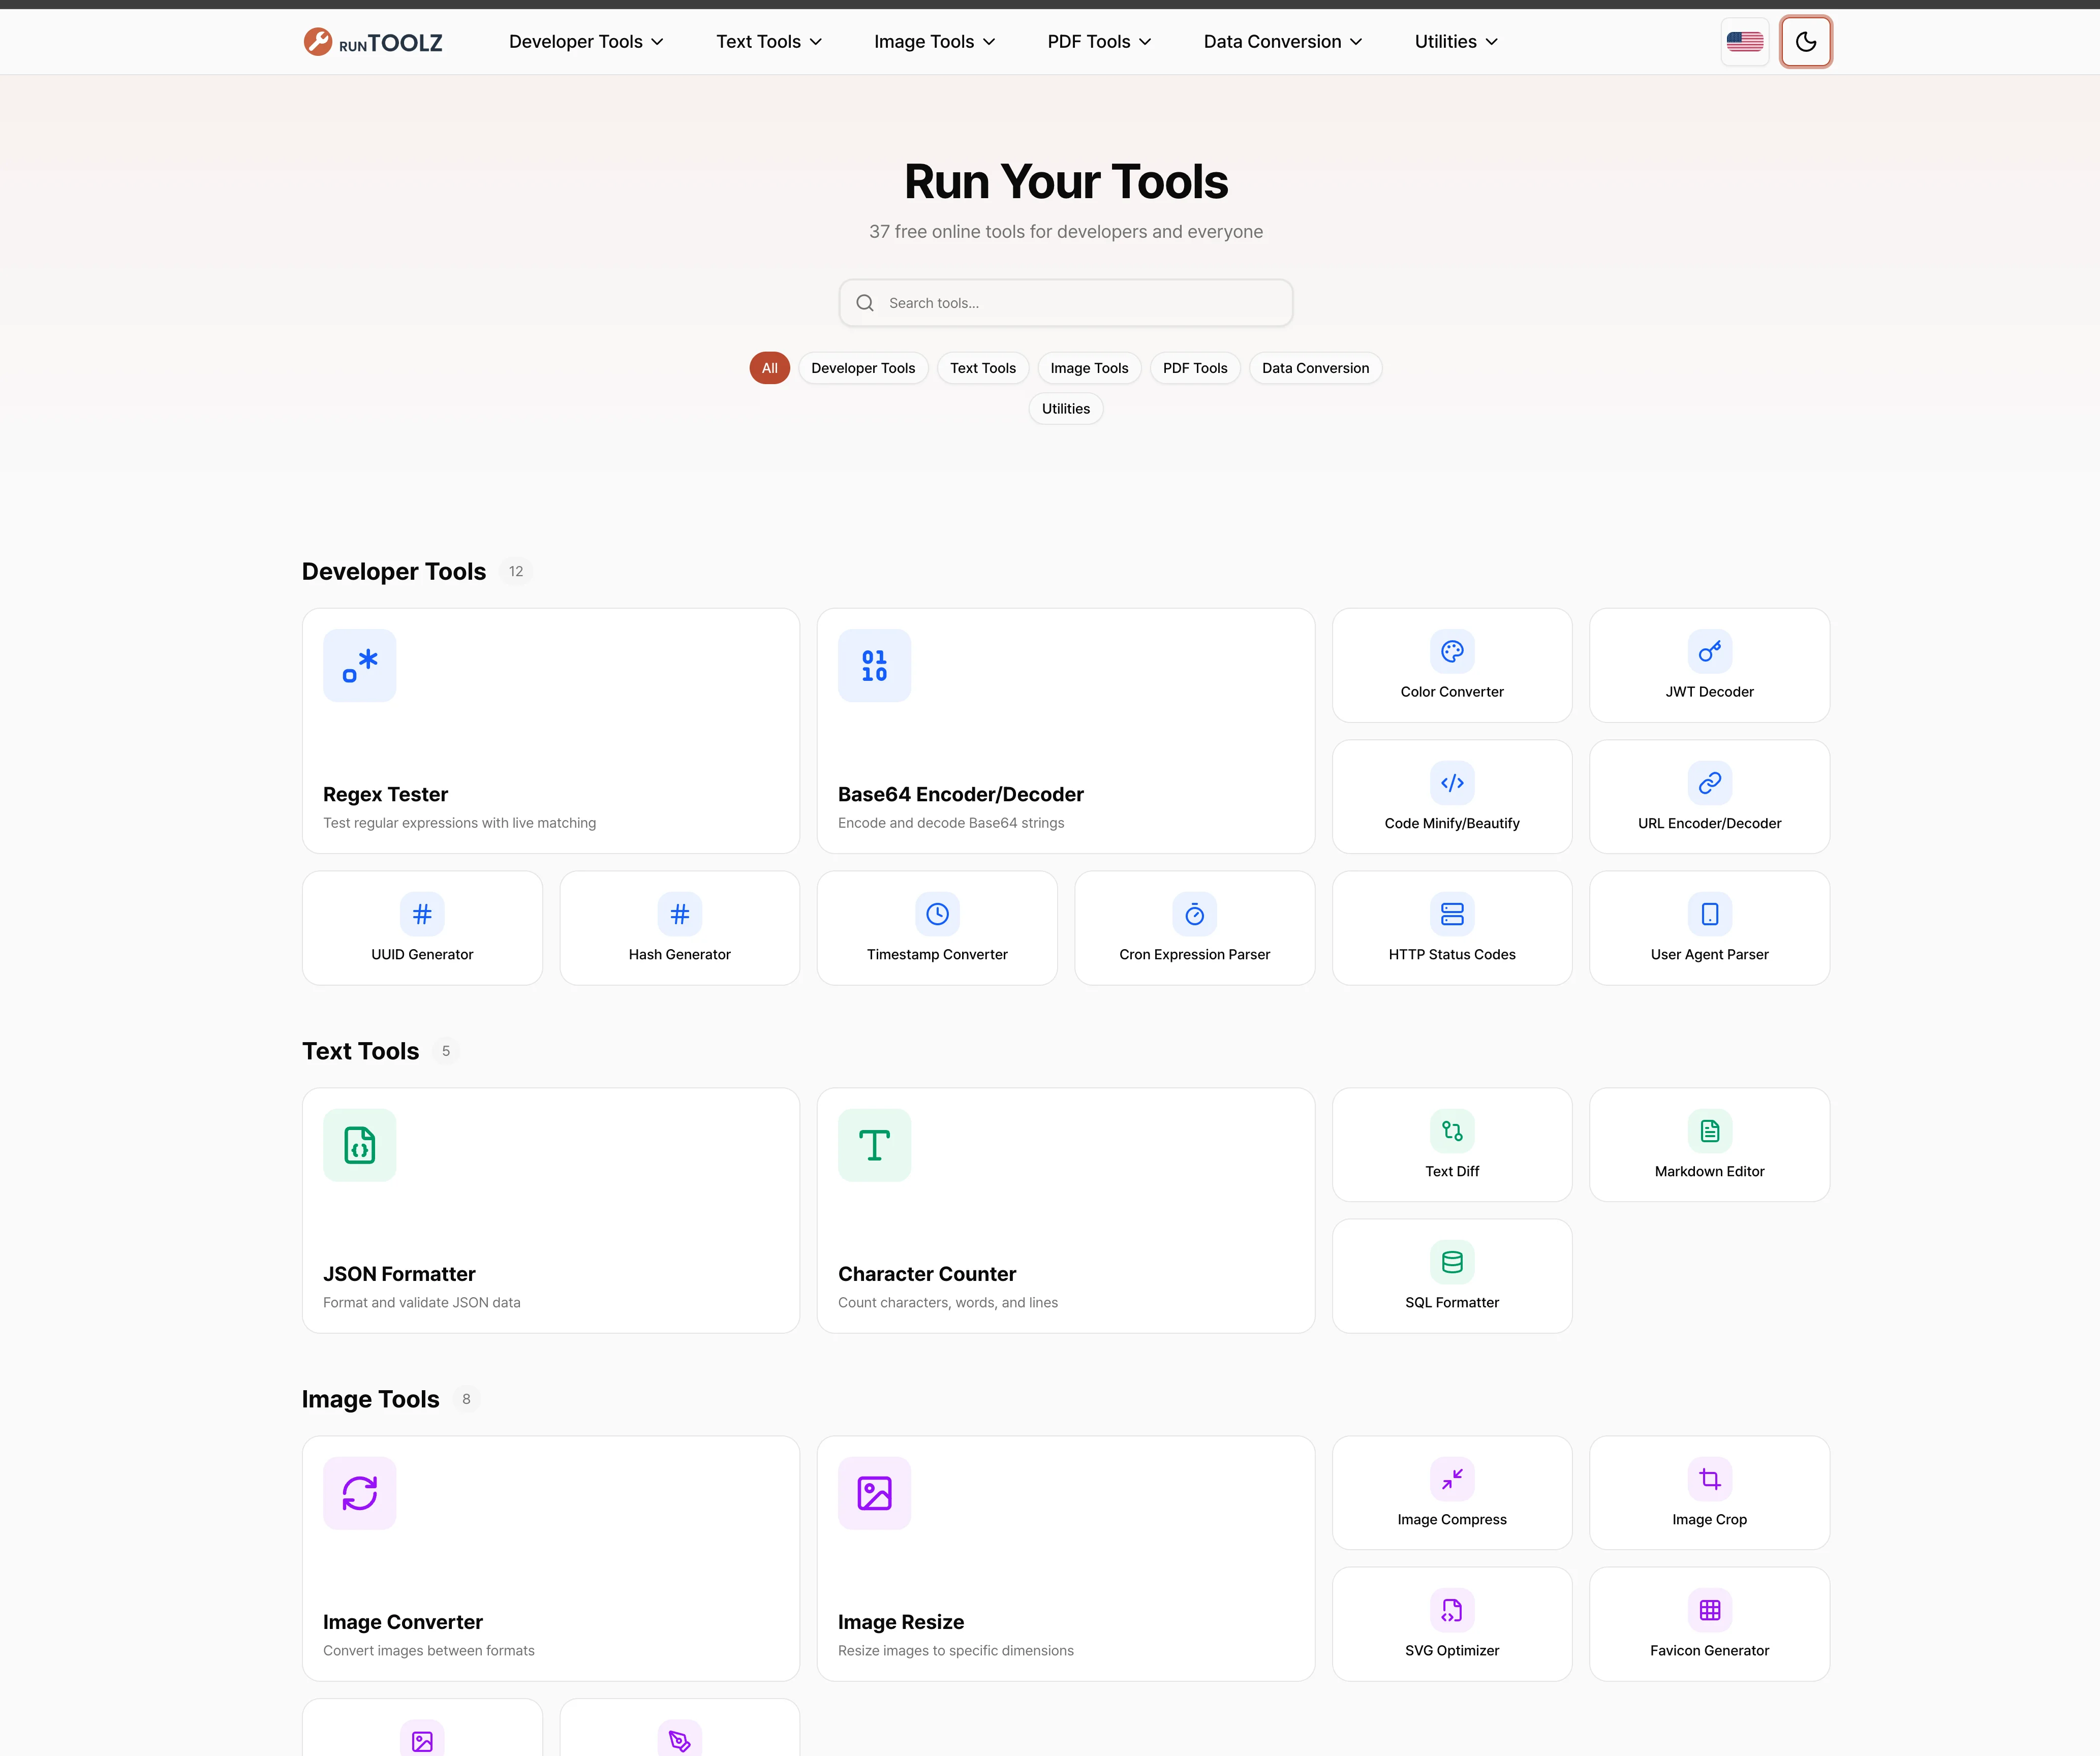The height and width of the screenshot is (1756, 2100).
Task: Click the Color Converter palette icon
Action: click(1452, 651)
